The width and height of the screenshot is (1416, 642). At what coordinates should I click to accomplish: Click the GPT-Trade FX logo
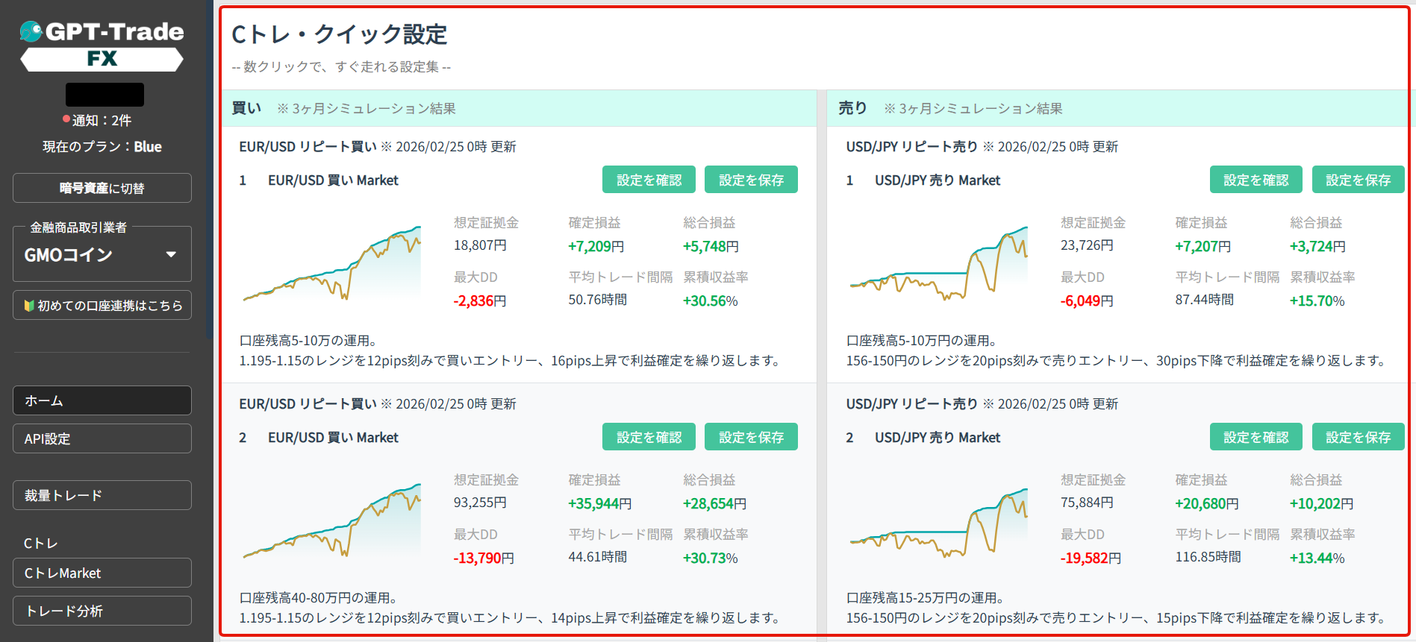pyautogui.click(x=102, y=45)
